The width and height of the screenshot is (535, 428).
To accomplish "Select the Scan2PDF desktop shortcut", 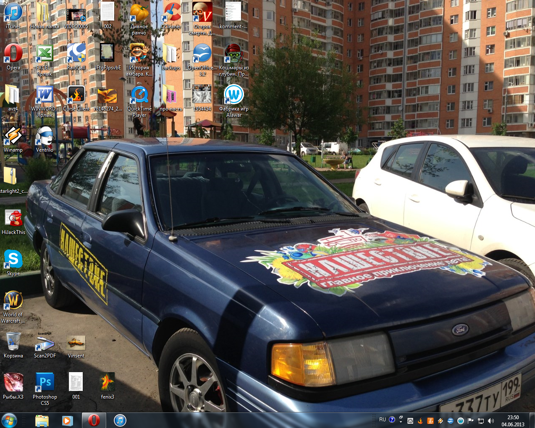I will tap(45, 345).
